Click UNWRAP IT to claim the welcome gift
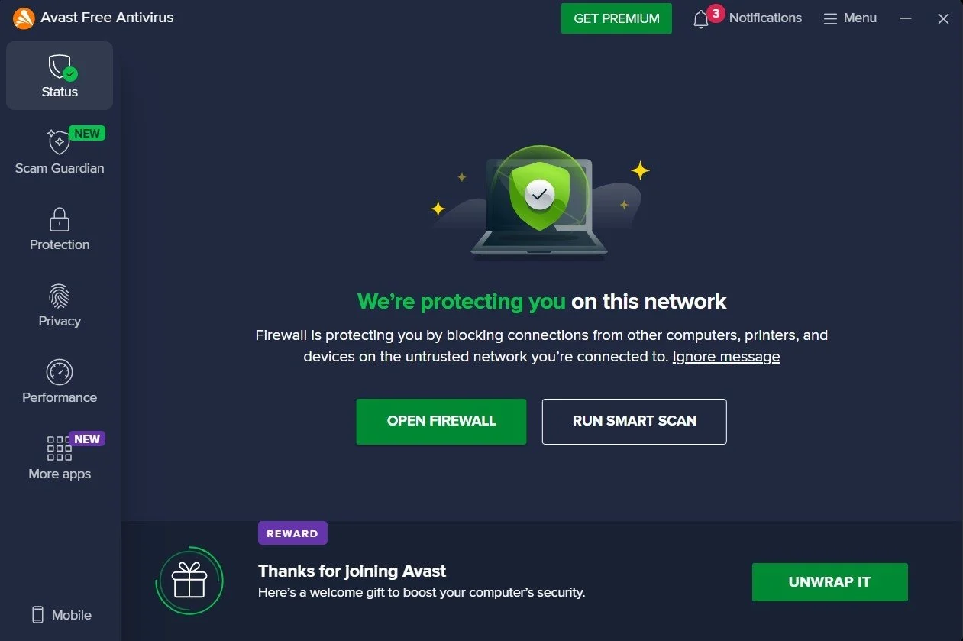 click(x=829, y=581)
